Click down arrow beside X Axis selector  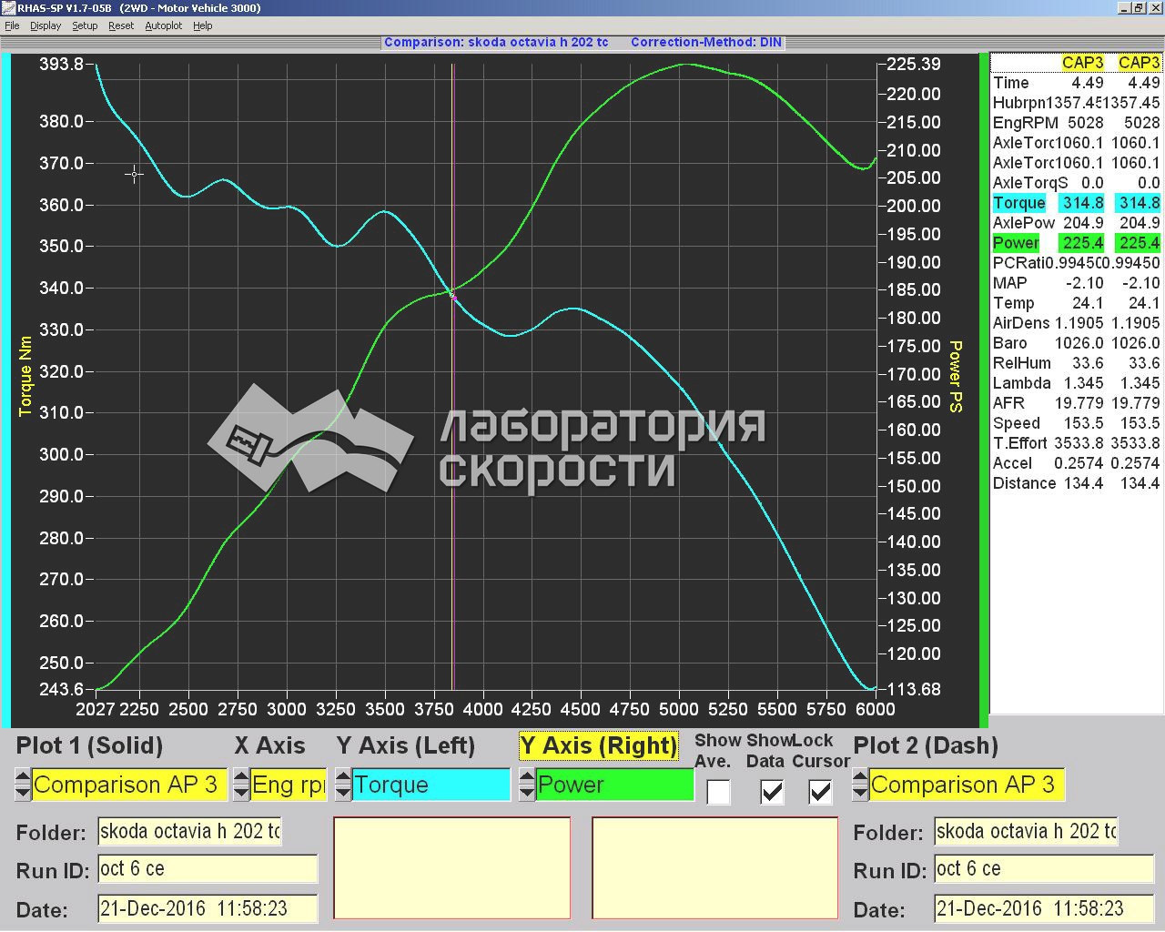[241, 793]
